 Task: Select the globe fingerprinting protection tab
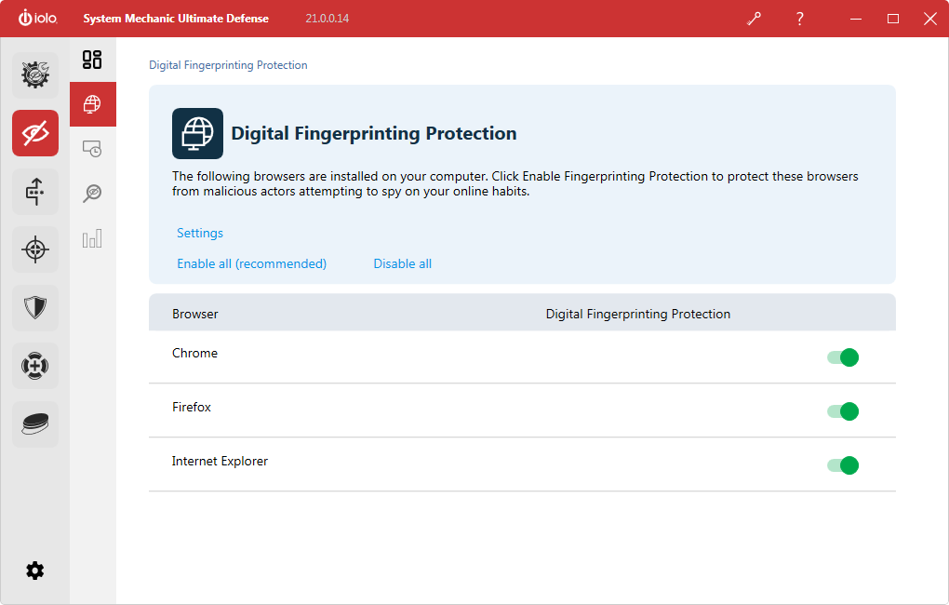[x=92, y=104]
